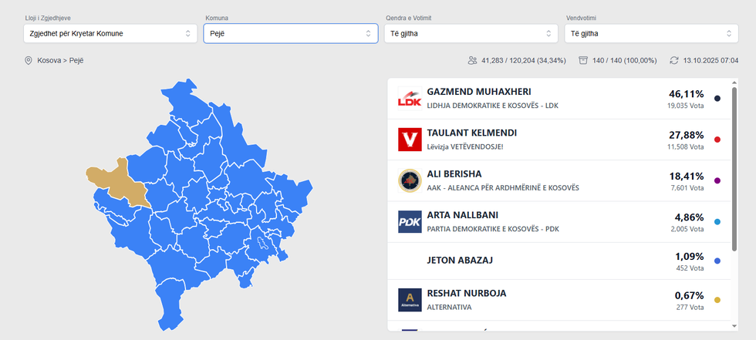Click the LDK party logo
The image size is (756, 340).
tap(408, 99)
